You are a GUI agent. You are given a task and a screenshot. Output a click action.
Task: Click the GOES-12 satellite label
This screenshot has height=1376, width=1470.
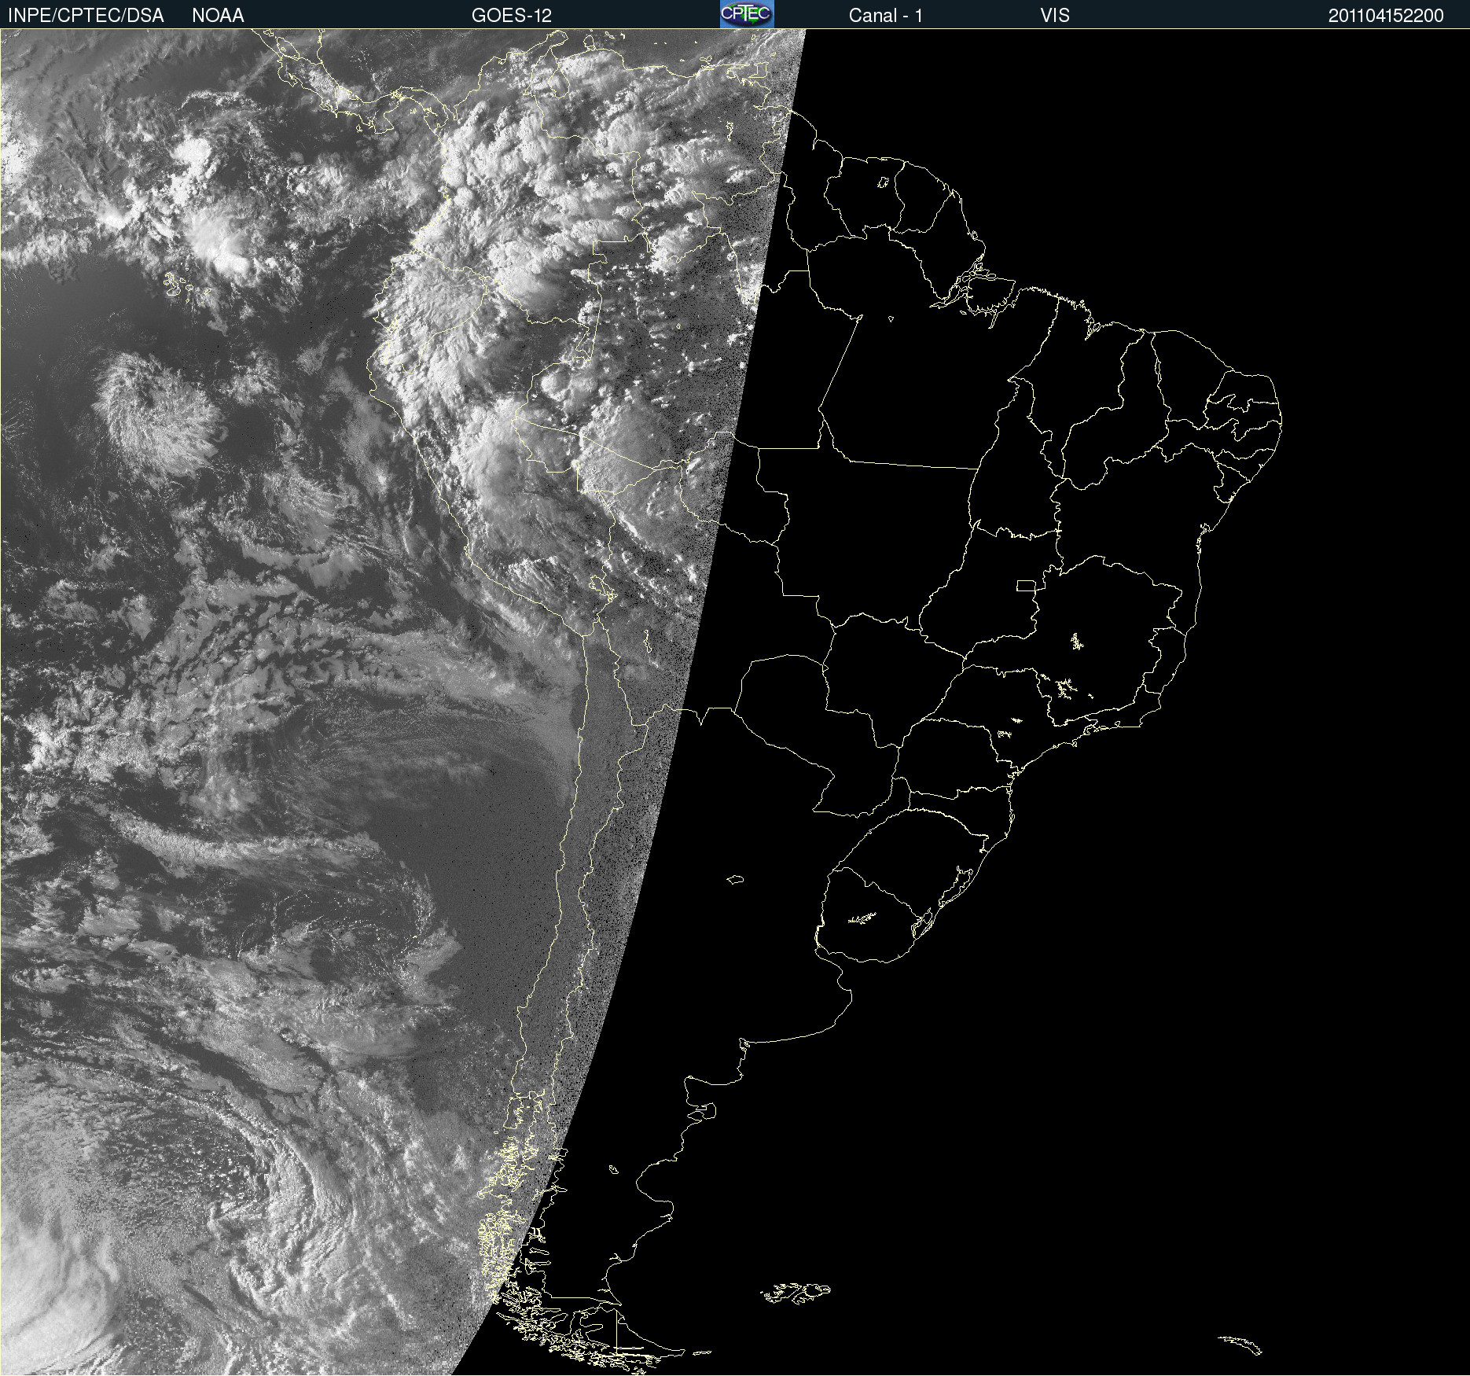click(512, 16)
